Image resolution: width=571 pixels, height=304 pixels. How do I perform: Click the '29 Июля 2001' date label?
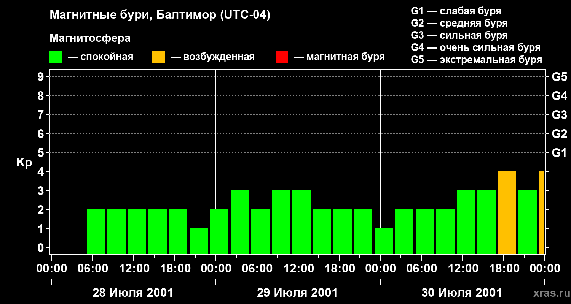tap(297, 293)
